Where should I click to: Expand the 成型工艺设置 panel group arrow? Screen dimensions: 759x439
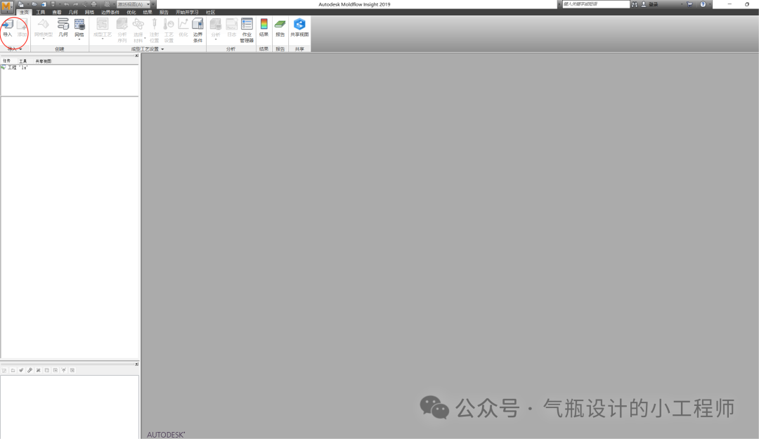(x=162, y=49)
